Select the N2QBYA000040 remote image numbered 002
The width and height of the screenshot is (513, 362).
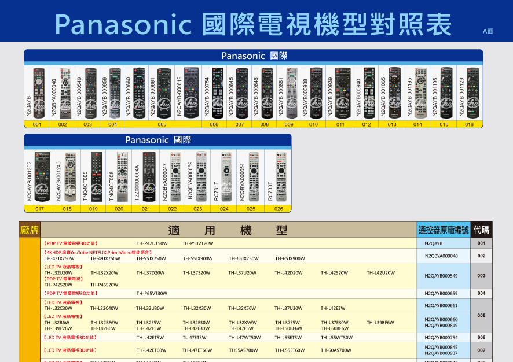65,93
